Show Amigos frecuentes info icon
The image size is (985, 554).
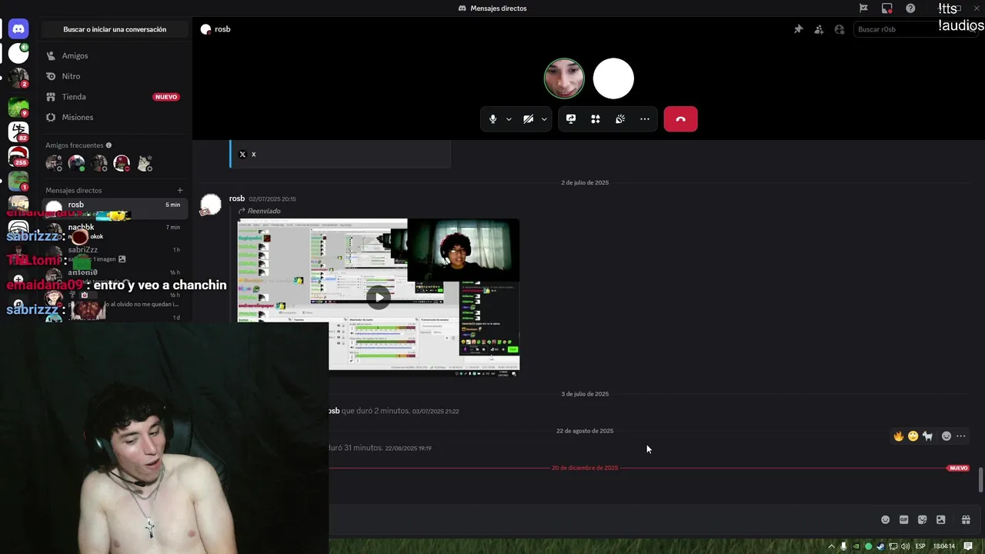tap(109, 145)
